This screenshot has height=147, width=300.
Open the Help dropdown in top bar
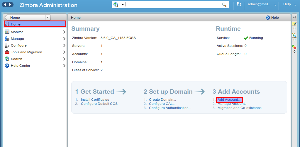tap(290, 4)
